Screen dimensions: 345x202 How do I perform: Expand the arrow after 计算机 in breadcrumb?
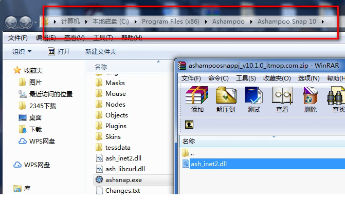[86, 22]
